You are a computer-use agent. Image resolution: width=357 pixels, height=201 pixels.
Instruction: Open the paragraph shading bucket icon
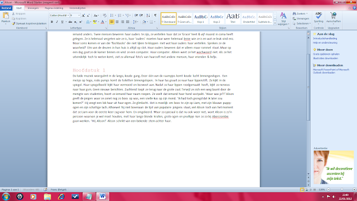144,22
